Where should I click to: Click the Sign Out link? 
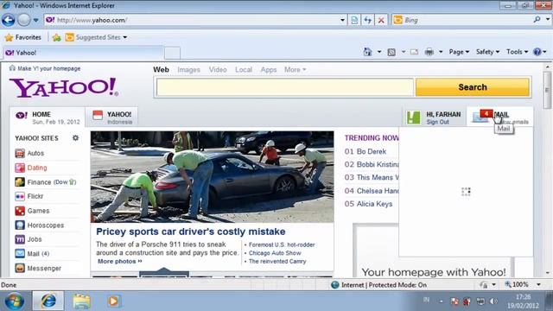[x=437, y=122]
